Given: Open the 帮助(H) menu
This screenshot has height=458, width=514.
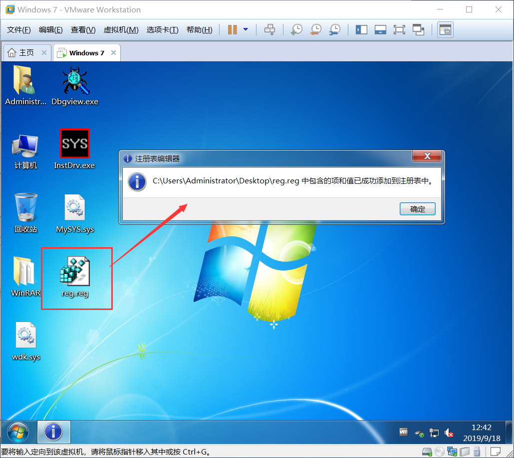Looking at the screenshot, I should [x=199, y=30].
